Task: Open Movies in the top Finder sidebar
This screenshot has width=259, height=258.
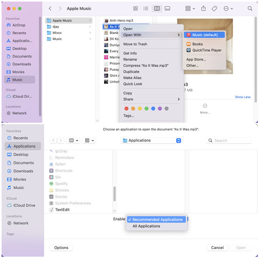Action: pyautogui.click(x=19, y=72)
